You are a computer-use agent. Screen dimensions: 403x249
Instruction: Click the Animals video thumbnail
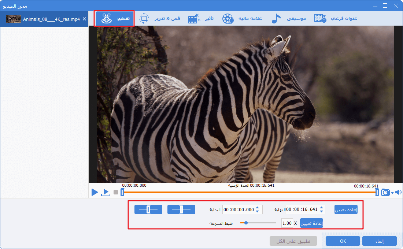point(13,19)
